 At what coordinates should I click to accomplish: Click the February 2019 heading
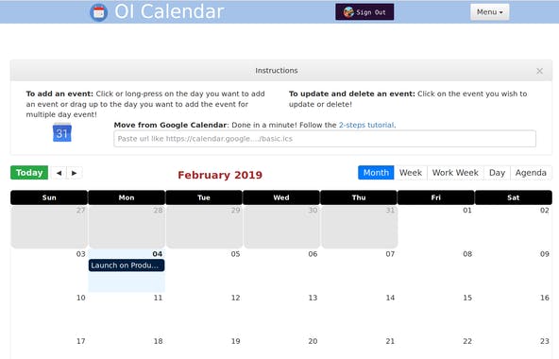[220, 175]
